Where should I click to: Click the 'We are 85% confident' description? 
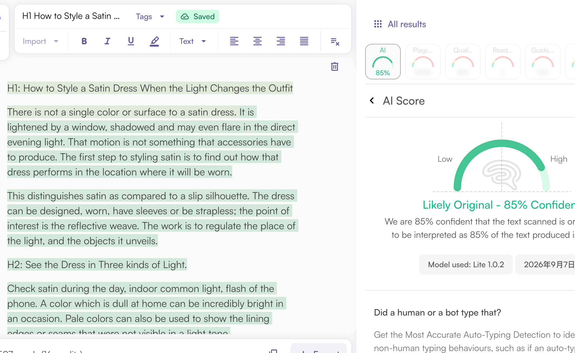click(x=480, y=228)
